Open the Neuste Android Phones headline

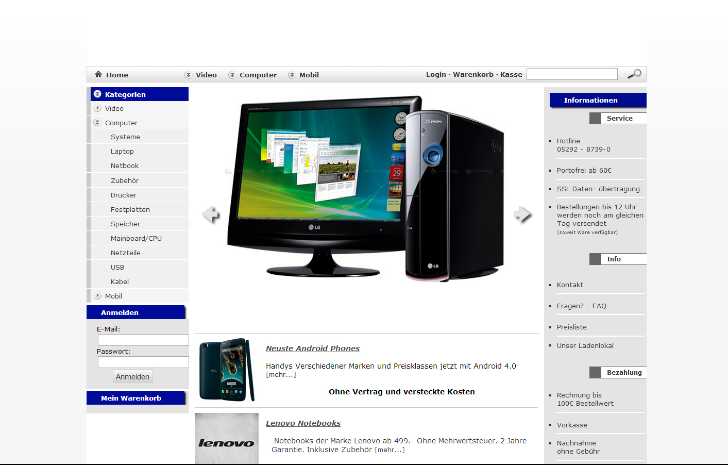[x=313, y=348]
